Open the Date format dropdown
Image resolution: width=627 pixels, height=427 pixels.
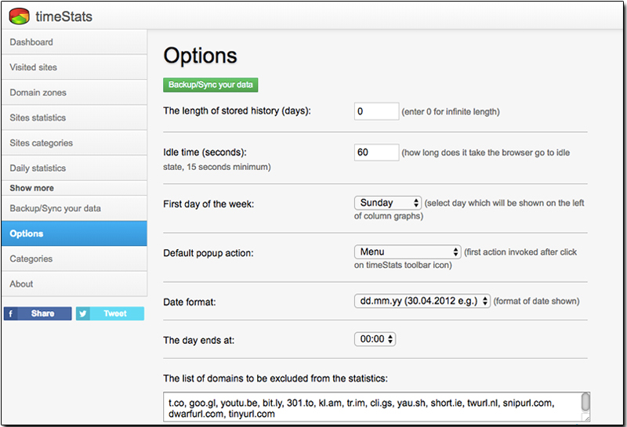(x=422, y=301)
